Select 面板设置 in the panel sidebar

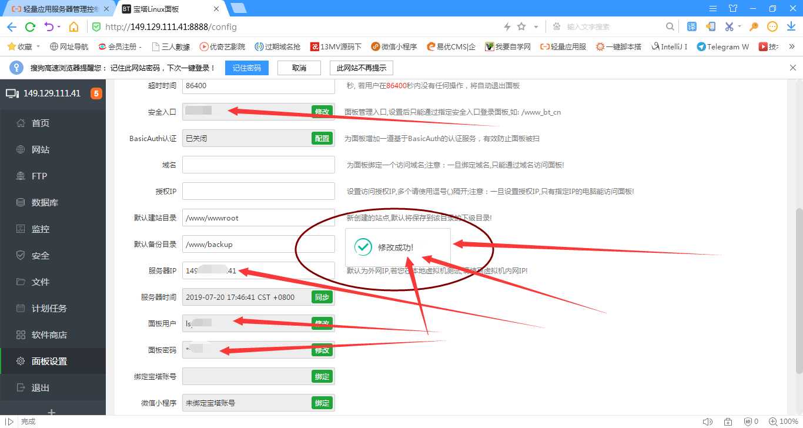(53, 361)
